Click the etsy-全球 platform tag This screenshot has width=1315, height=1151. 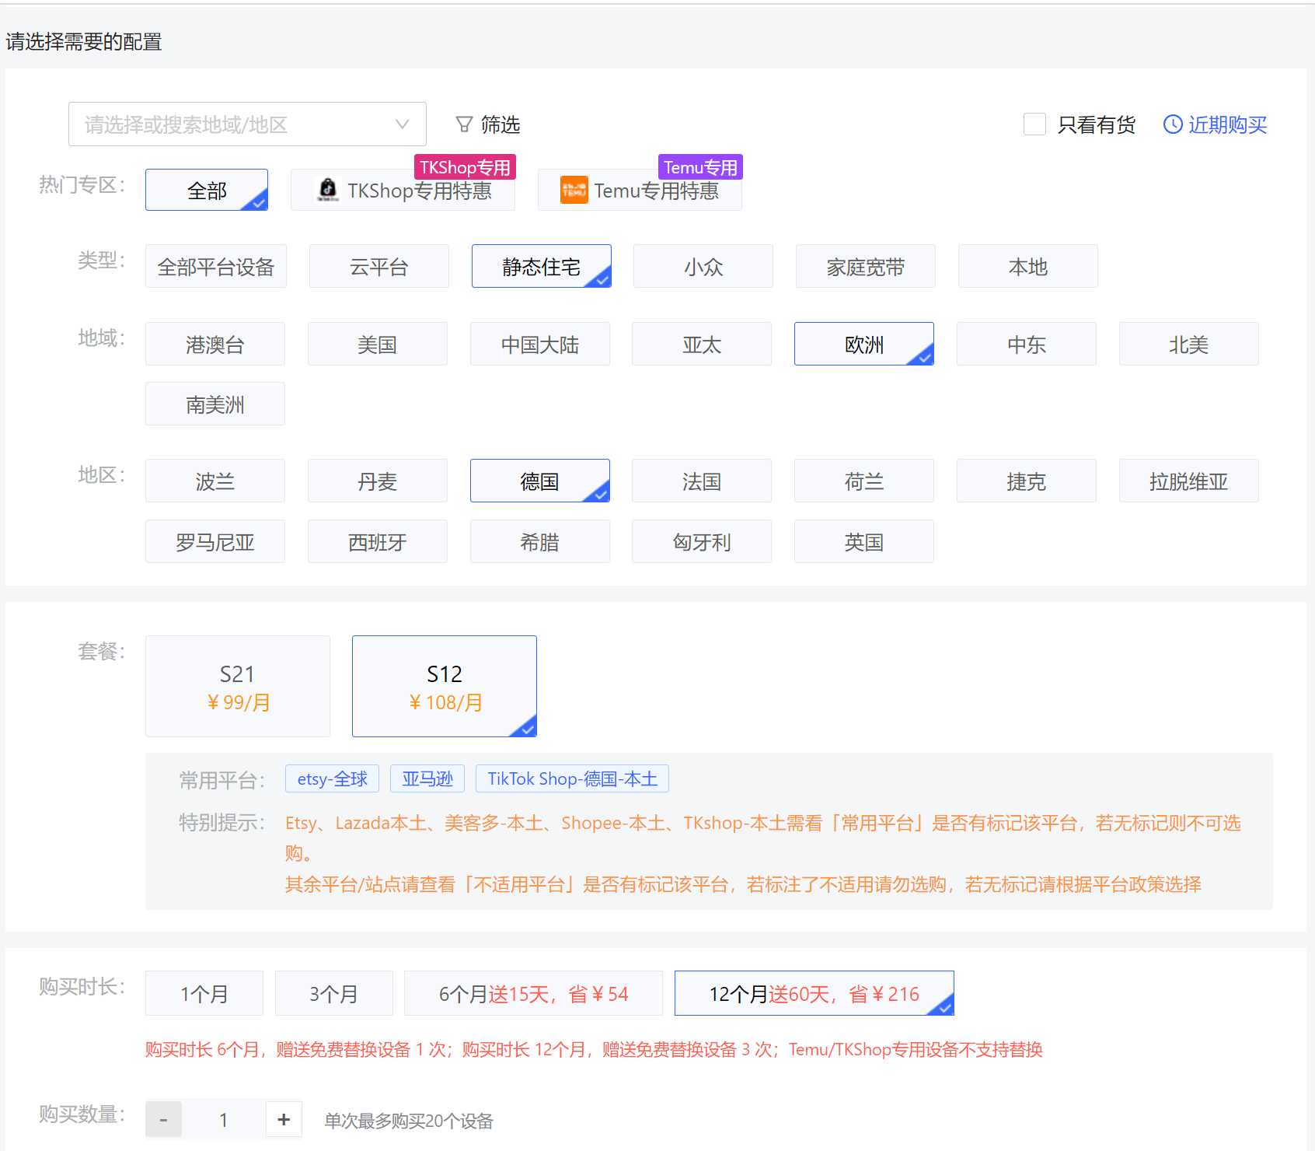332,778
